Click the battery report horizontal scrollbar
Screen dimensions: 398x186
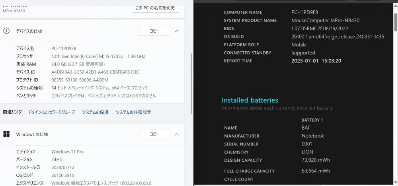click(261, 185)
